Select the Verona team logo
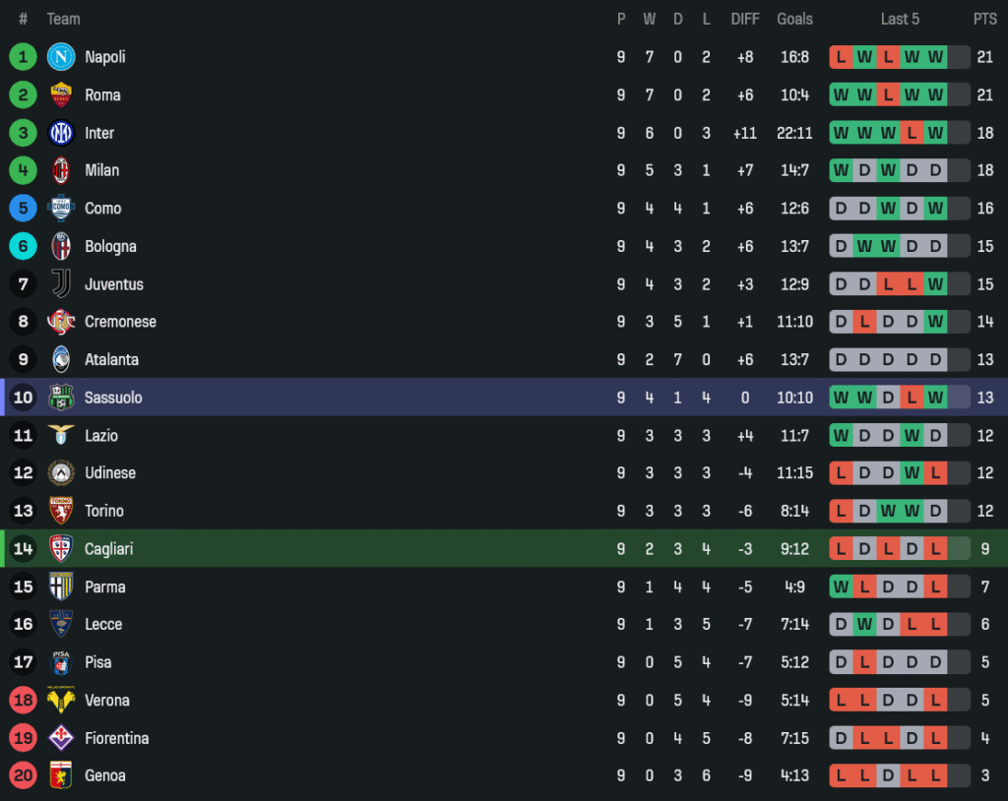1008x801 pixels. (x=61, y=701)
